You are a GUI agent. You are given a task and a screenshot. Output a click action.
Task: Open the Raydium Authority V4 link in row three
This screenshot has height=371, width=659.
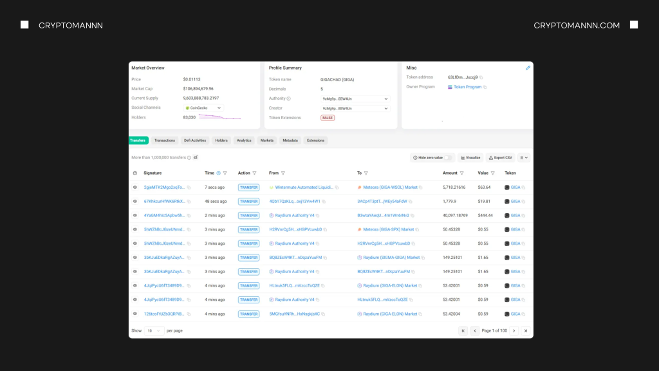click(294, 215)
